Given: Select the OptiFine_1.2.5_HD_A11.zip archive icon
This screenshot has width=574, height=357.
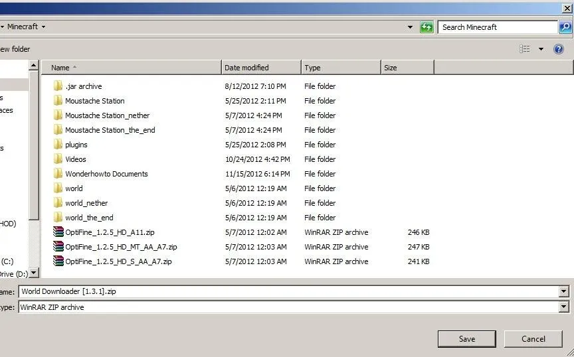Looking at the screenshot, I should click(x=58, y=232).
